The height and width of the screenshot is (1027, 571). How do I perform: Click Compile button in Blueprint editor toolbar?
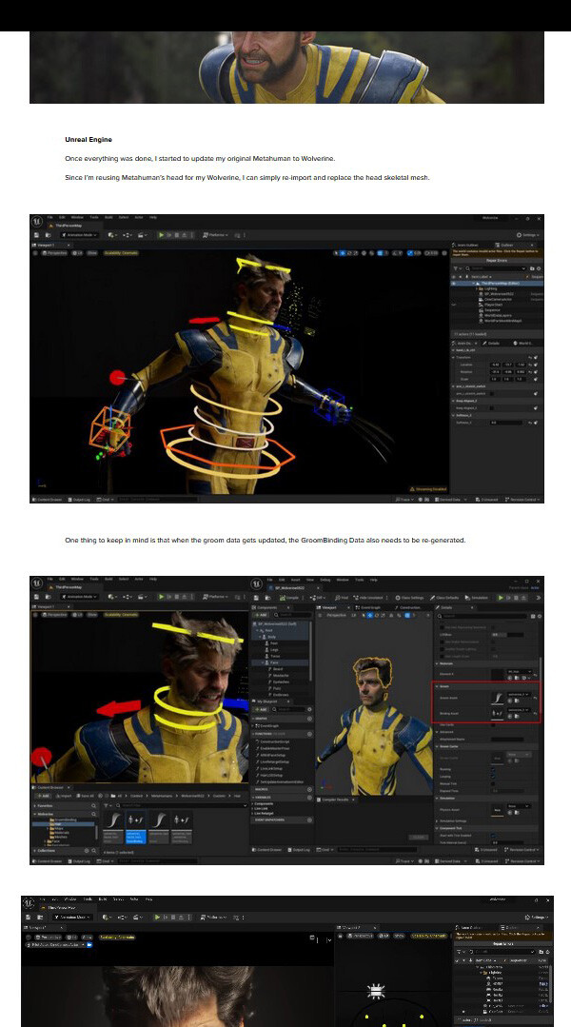tap(288, 598)
